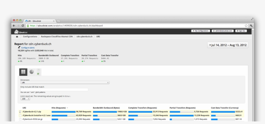Open a new browser tab
This screenshot has height=124, width=265.
(x=58, y=21)
